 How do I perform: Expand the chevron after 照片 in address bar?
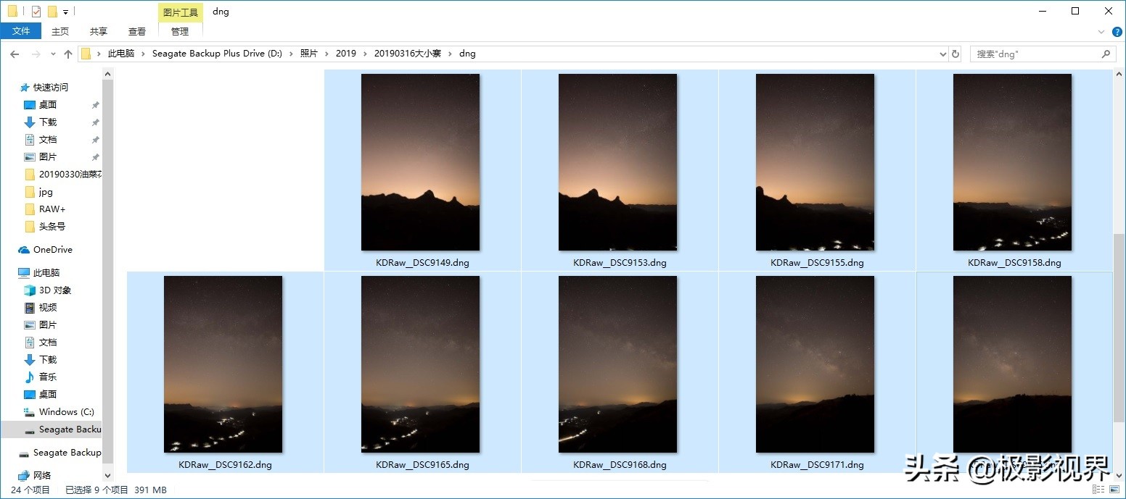[x=327, y=54]
